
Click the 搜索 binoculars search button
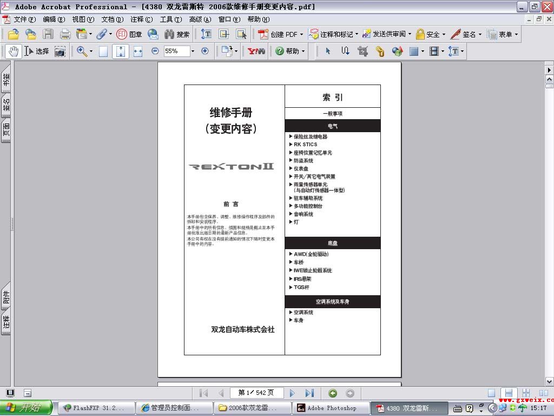(177, 34)
